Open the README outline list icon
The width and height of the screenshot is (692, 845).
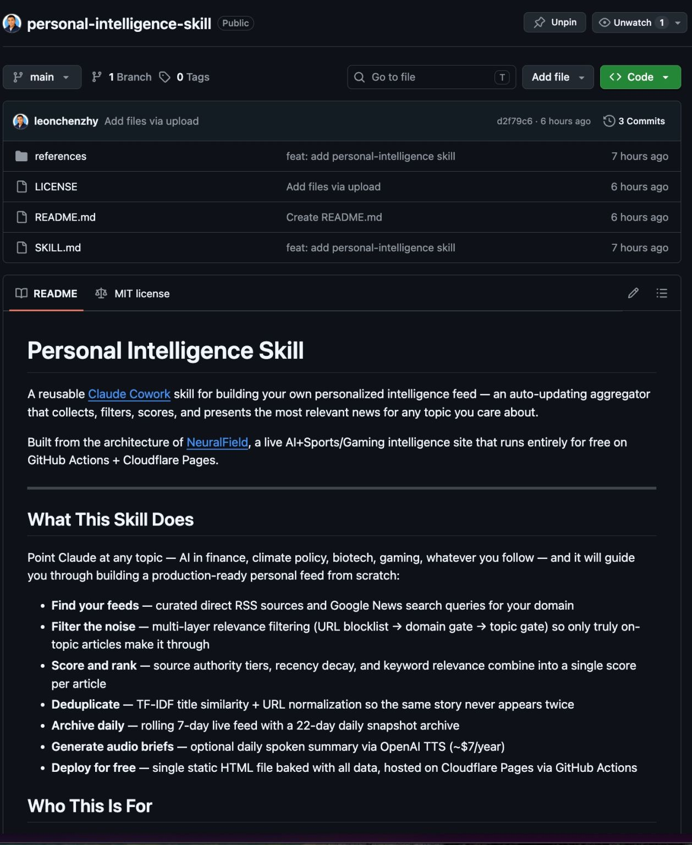(662, 293)
